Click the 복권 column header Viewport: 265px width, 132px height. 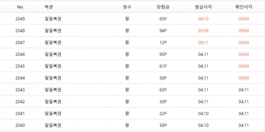tap(49, 7)
